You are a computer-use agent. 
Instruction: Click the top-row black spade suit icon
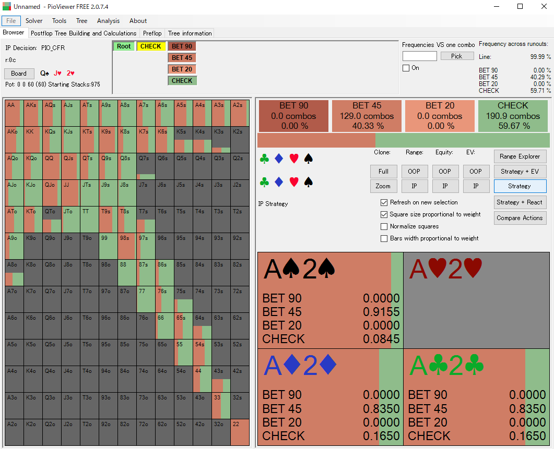pyautogui.click(x=309, y=159)
